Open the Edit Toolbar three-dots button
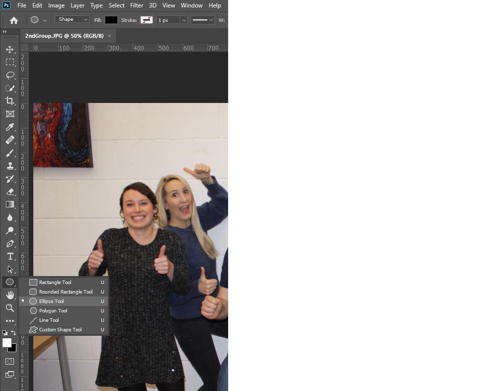Image resolution: width=497 pixels, height=391 pixels. (x=10, y=321)
